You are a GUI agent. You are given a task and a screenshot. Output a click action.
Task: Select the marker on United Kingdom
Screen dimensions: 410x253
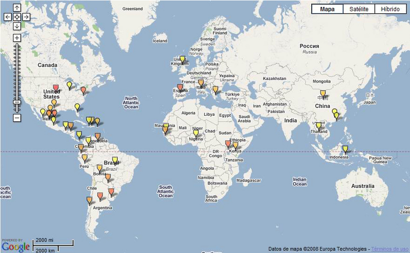[182, 60]
